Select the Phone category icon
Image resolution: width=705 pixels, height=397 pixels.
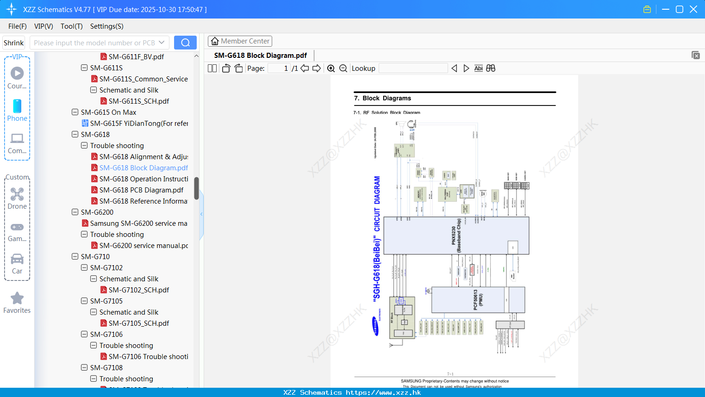click(17, 110)
